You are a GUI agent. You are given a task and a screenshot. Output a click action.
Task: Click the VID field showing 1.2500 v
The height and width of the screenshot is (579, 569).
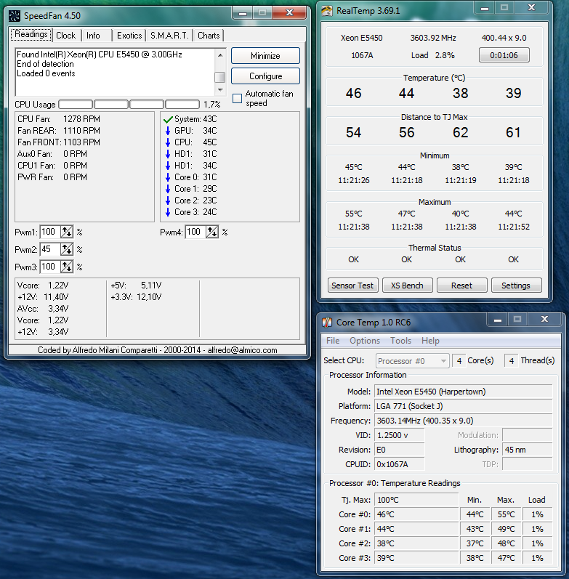pyautogui.click(x=400, y=435)
